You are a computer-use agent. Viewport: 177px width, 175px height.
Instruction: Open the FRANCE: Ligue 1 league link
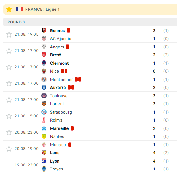[42, 9]
